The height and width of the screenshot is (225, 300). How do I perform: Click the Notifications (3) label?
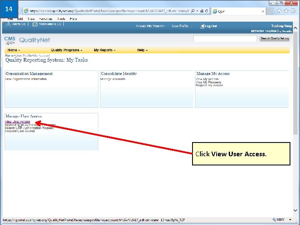tap(50, 24)
